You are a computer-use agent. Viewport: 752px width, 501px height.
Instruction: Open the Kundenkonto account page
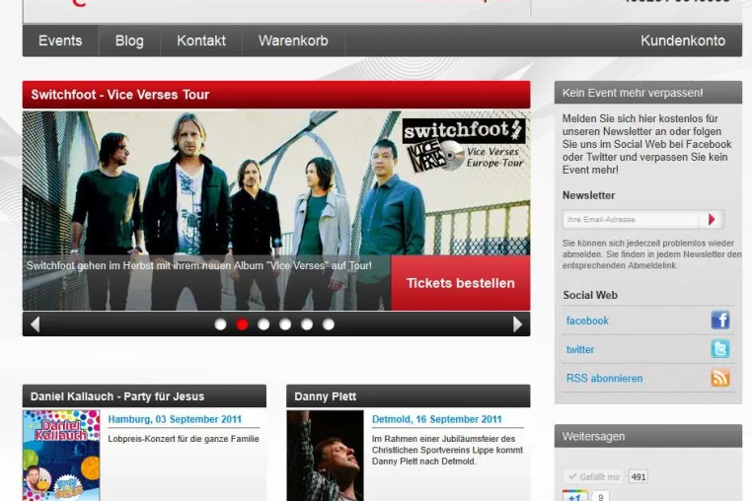pyautogui.click(x=683, y=40)
